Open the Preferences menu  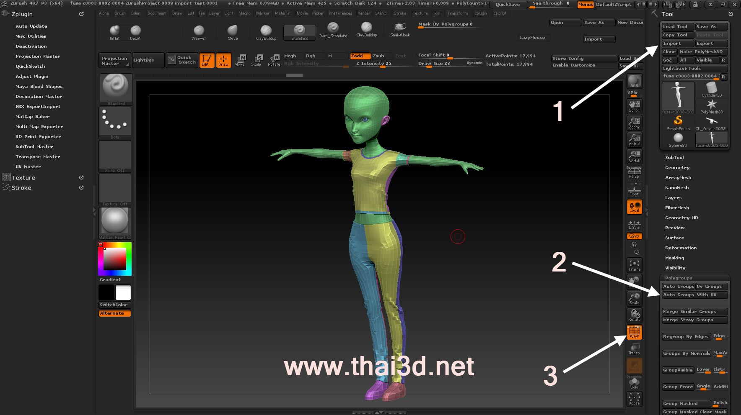pyautogui.click(x=340, y=13)
